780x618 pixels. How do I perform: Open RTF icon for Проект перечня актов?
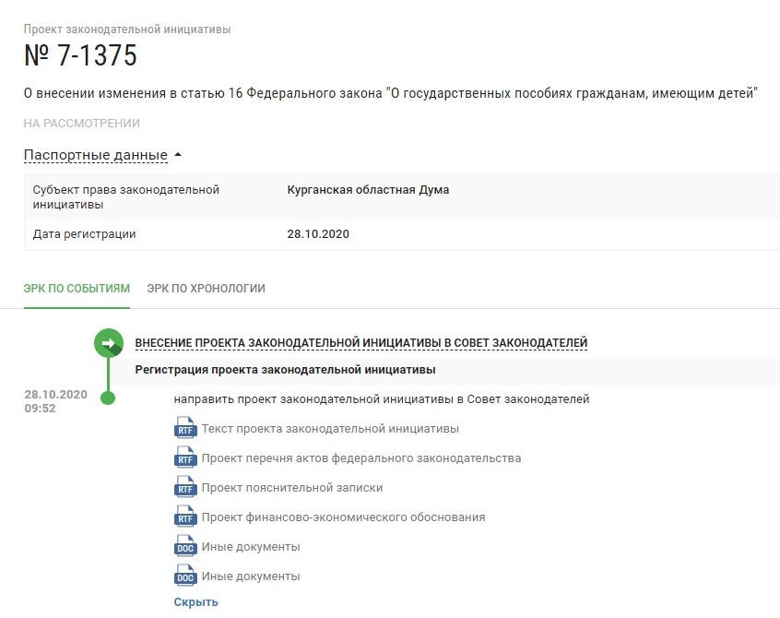[x=185, y=457]
